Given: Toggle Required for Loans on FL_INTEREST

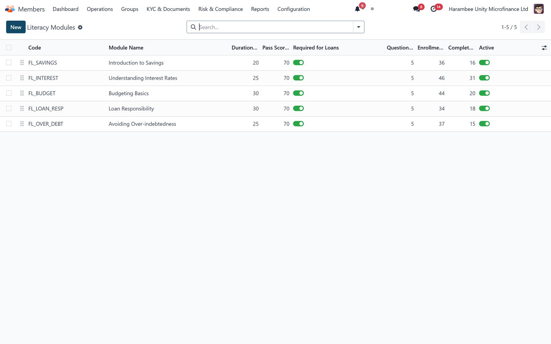Looking at the screenshot, I should click(299, 78).
